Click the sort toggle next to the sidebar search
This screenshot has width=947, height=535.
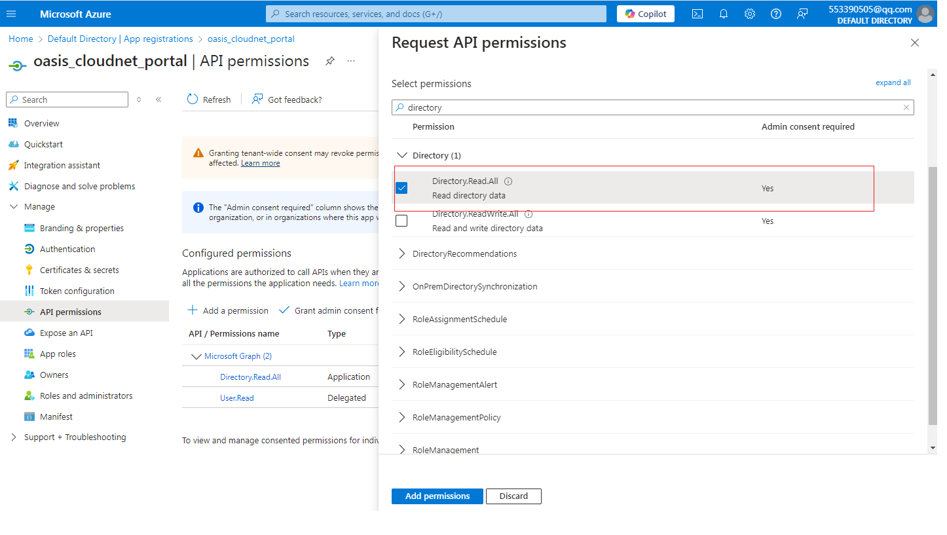[x=139, y=100]
